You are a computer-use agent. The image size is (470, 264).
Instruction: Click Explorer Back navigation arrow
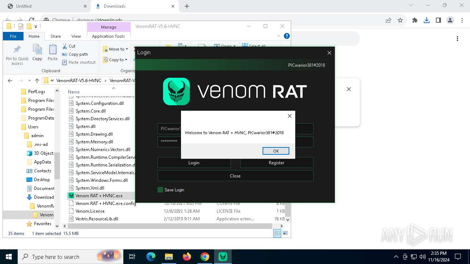pos(10,81)
